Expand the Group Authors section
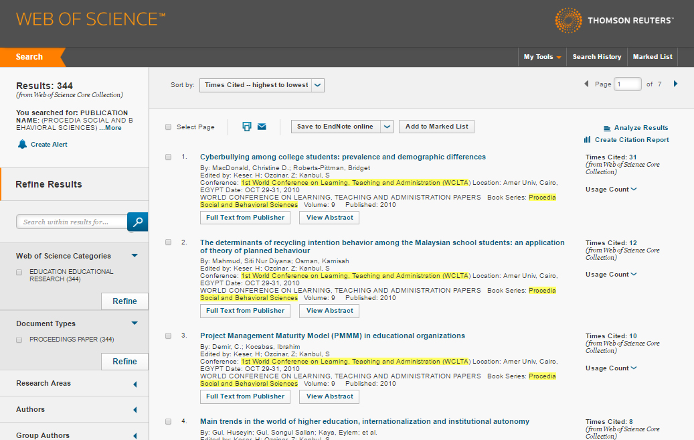Viewport: 694px width, 440px height. tap(135, 436)
